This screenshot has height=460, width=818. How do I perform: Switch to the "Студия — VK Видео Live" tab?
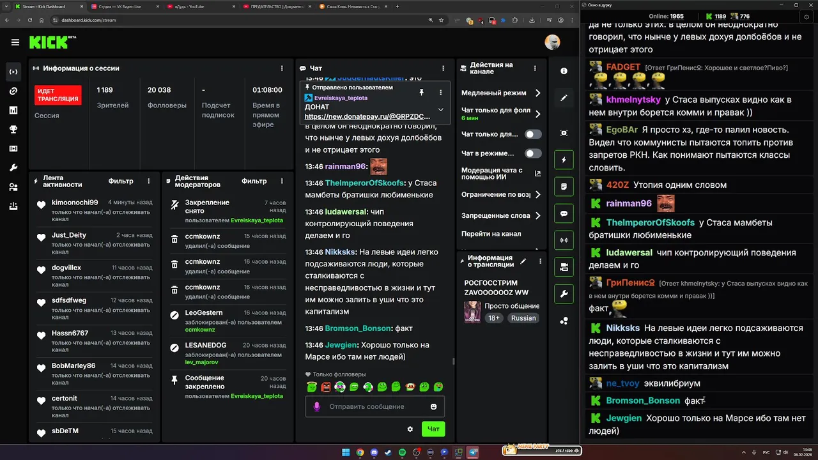coord(125,6)
